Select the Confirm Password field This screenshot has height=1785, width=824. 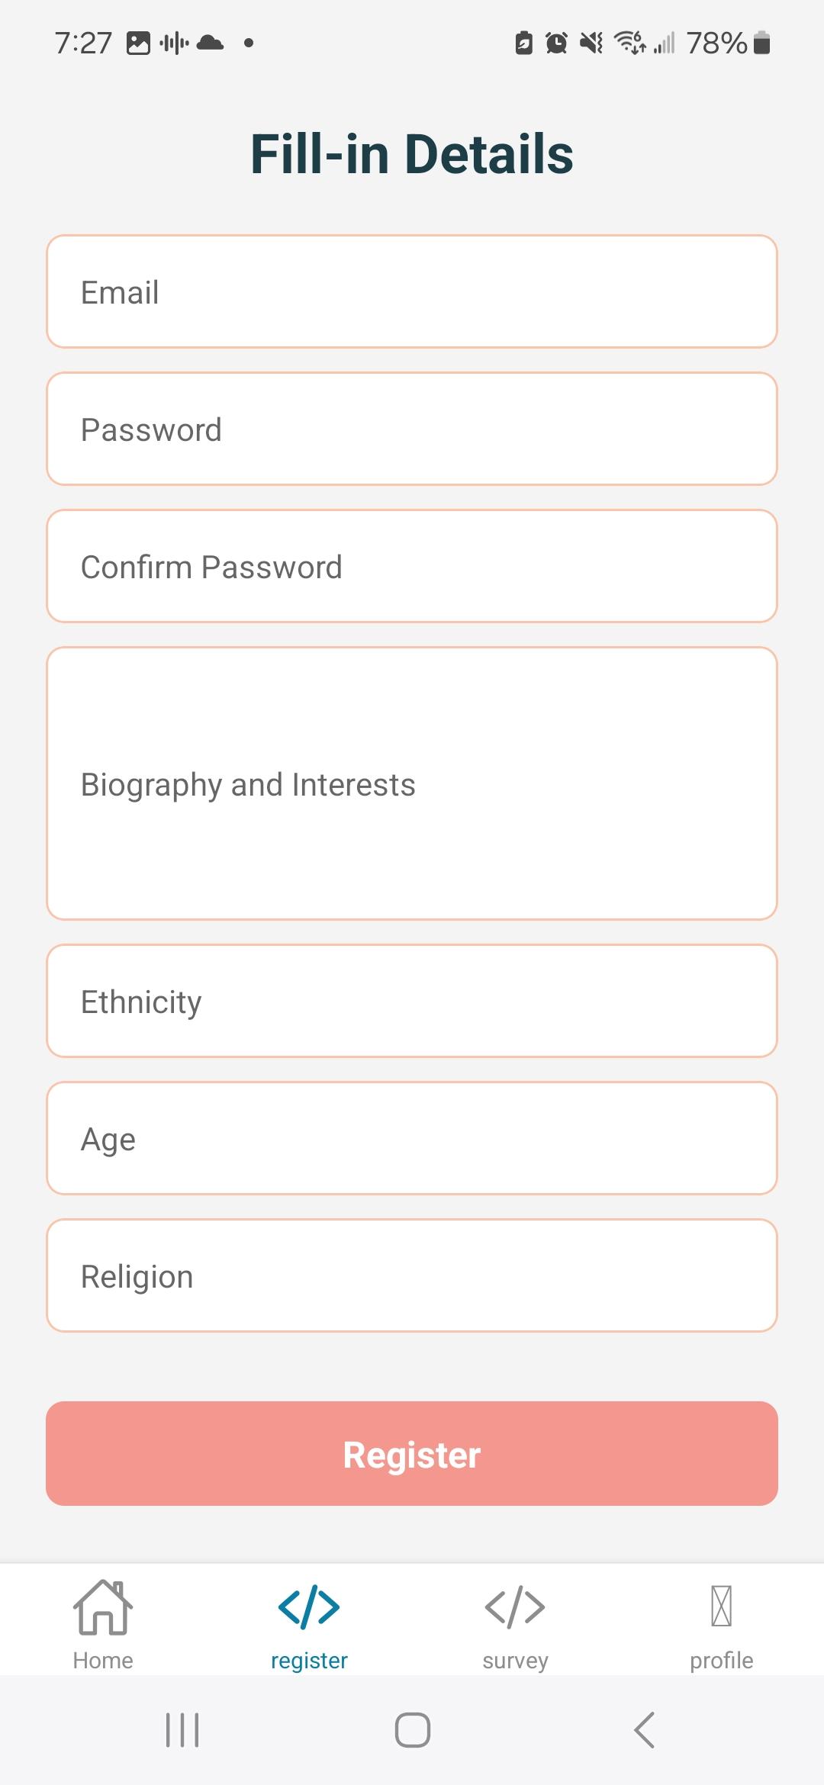click(x=412, y=566)
